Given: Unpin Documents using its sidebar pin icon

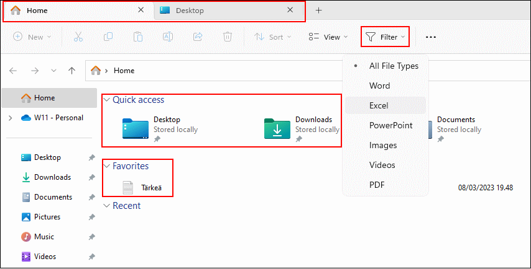Looking at the screenshot, I should [x=91, y=197].
